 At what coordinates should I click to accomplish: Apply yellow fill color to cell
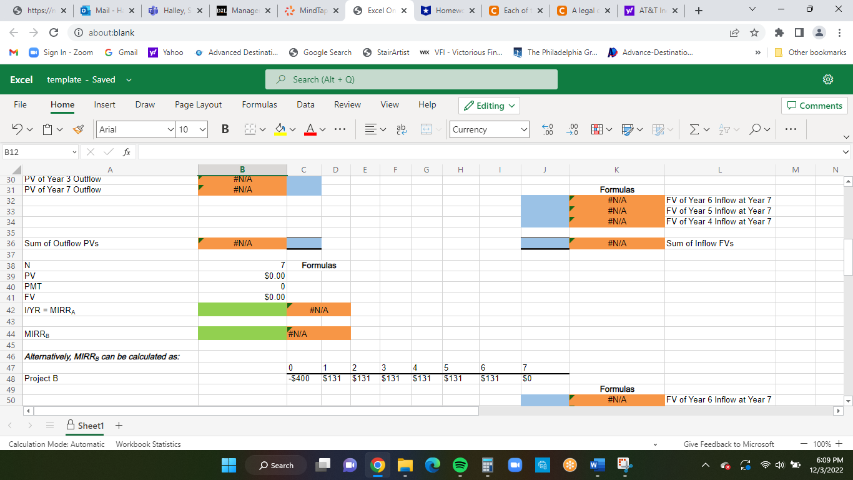(x=280, y=129)
